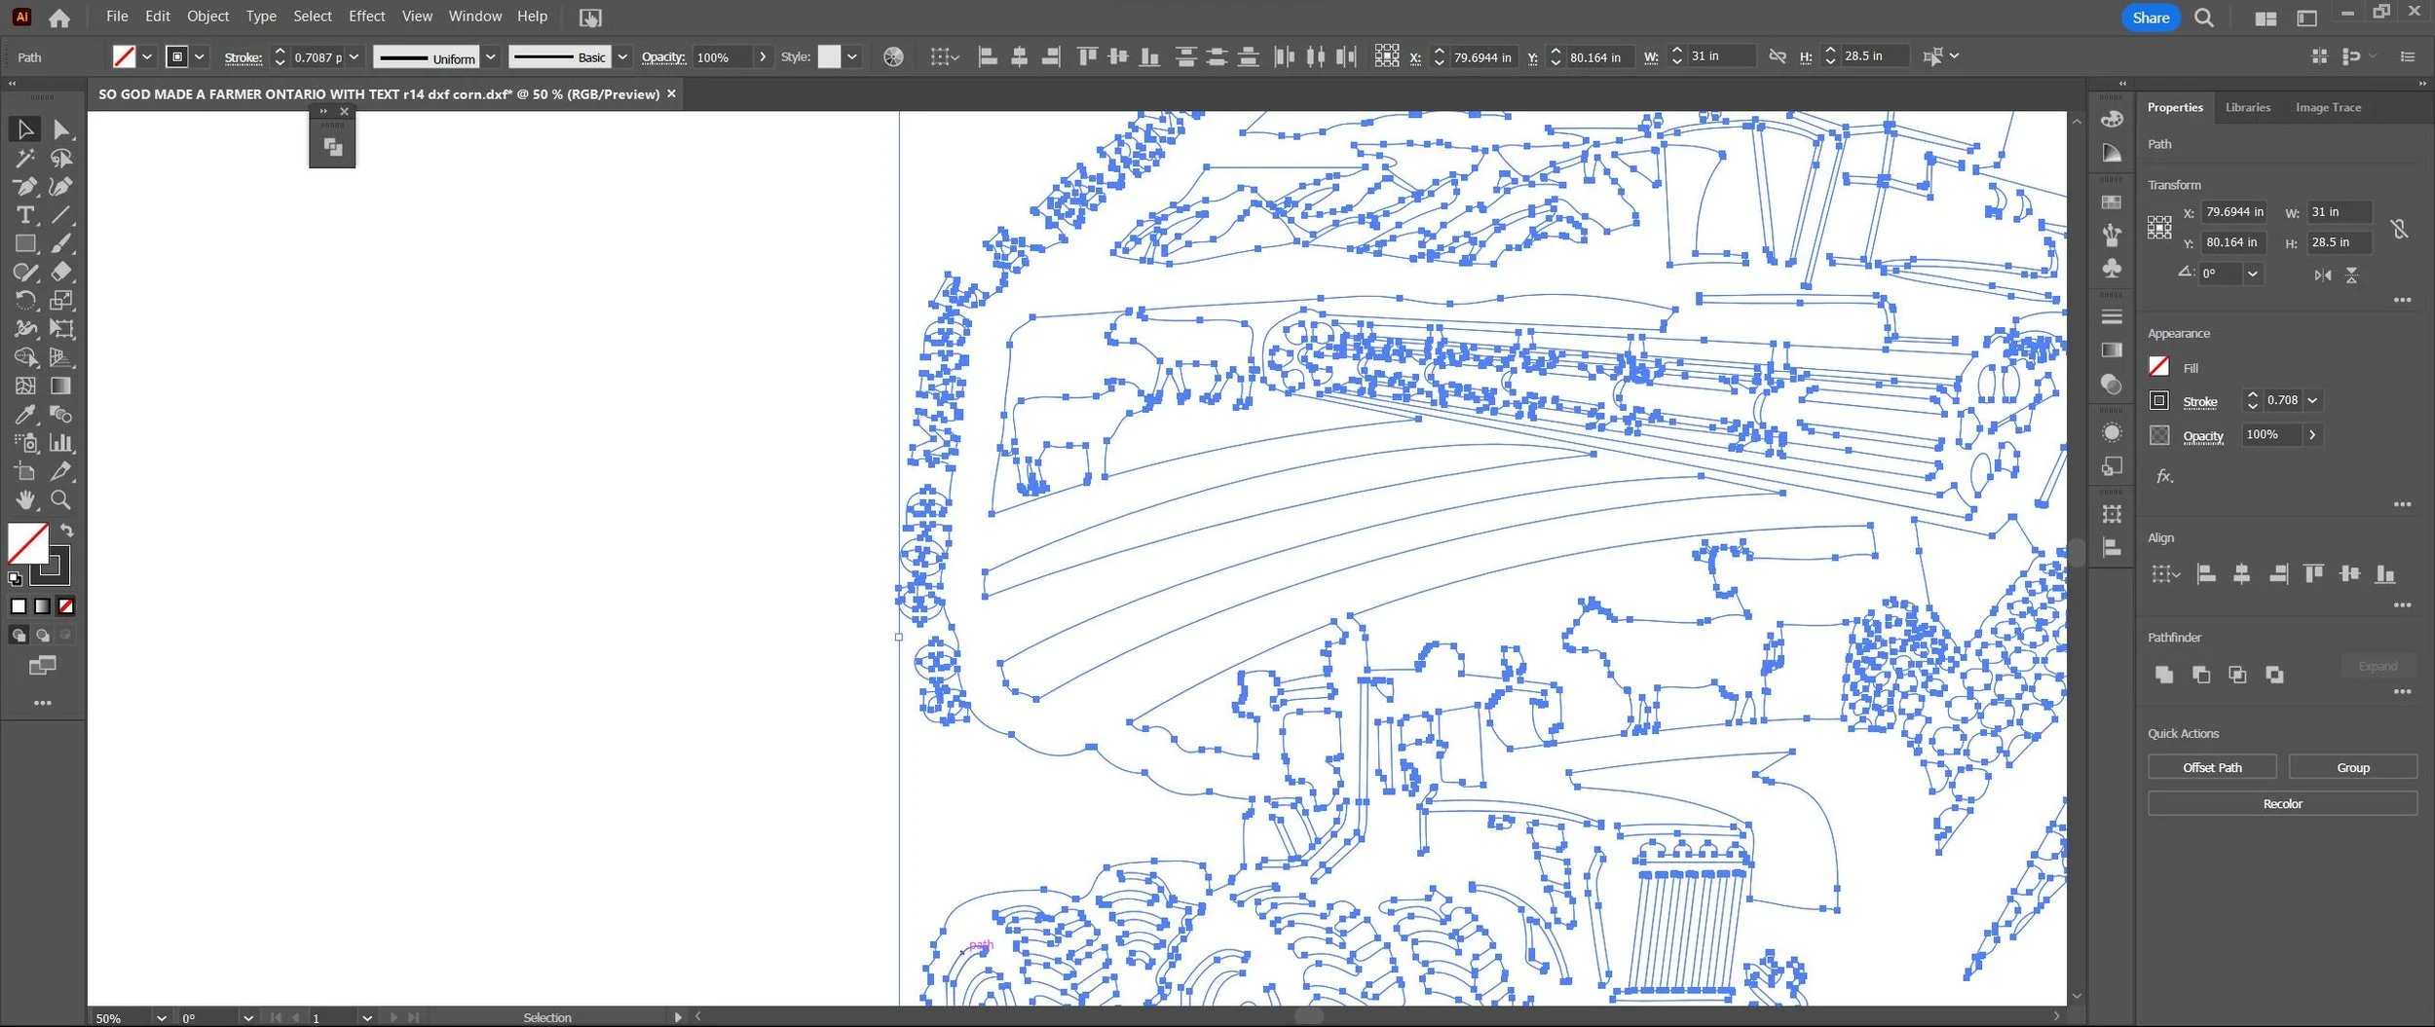Click the X position field in Properties

pos(2234,212)
